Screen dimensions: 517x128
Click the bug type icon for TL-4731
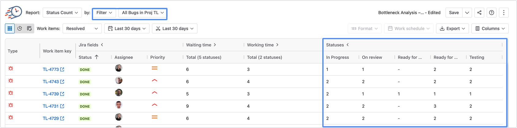tap(11, 105)
